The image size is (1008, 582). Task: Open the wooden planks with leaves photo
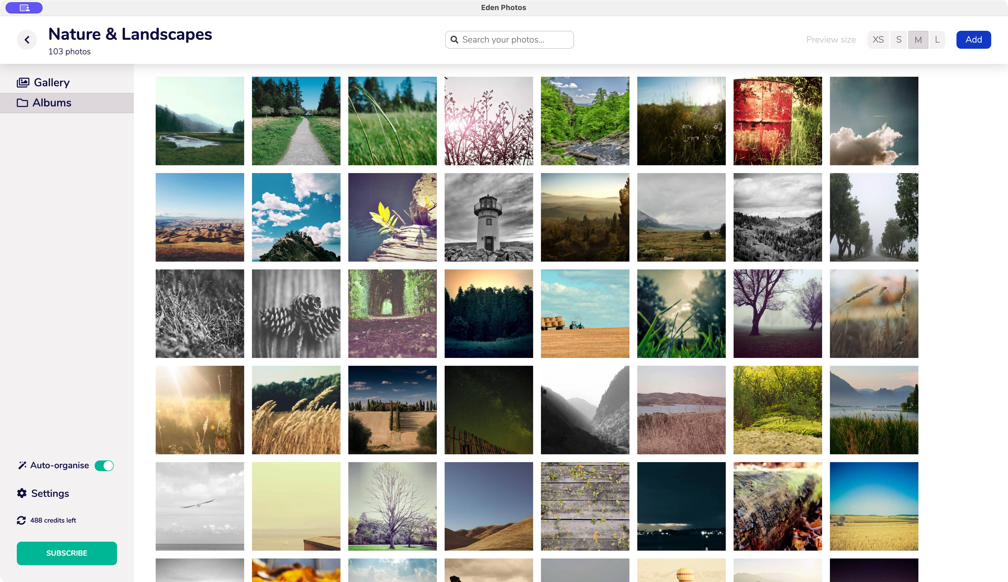coord(585,506)
